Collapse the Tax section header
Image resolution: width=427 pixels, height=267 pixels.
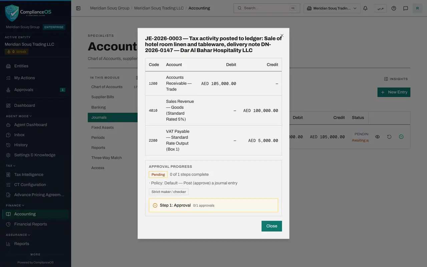pyautogui.click(x=11, y=166)
